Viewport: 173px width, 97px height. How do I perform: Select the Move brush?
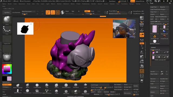(x=28, y=86)
